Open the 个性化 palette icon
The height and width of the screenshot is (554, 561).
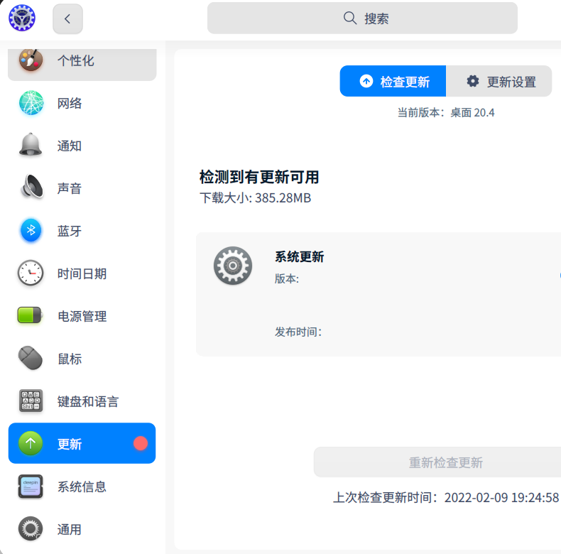pyautogui.click(x=31, y=60)
